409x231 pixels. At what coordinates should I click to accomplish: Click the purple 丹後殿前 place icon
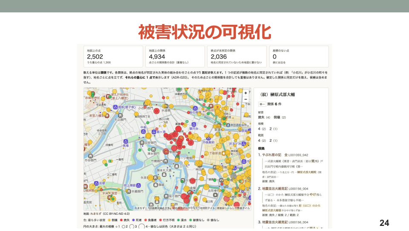208,138
